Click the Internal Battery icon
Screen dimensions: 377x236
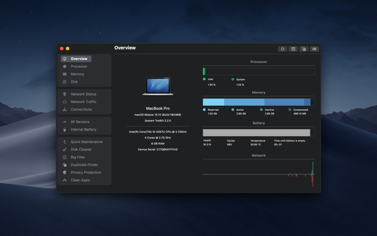[x=64, y=130]
